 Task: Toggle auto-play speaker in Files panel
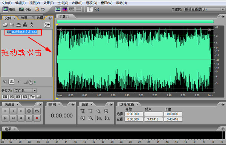tap(5, 82)
